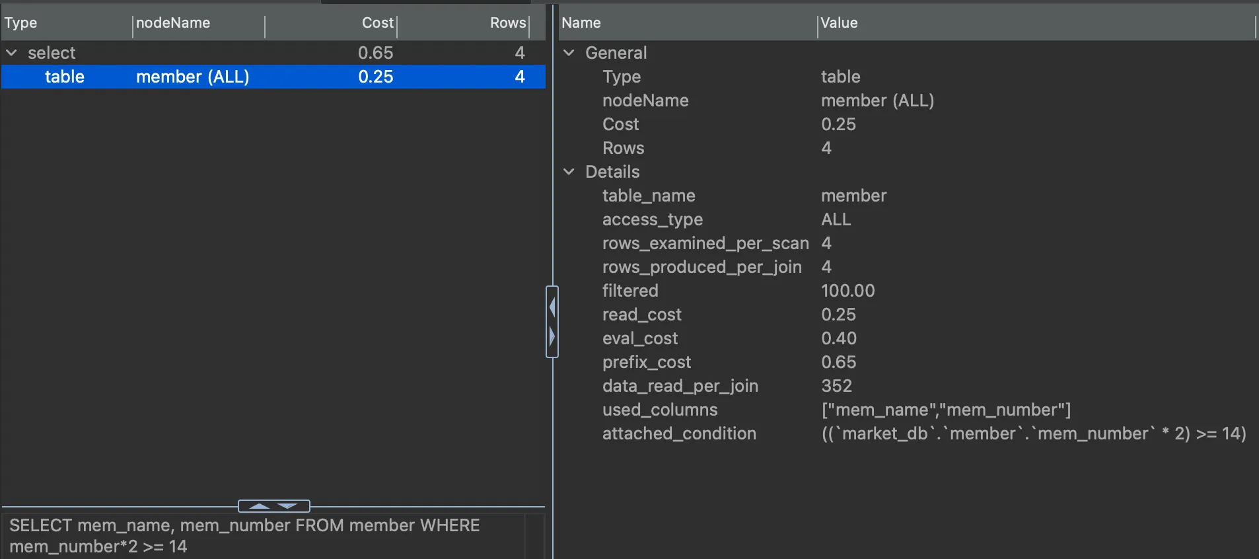Click the Cost row under General
The height and width of the screenshot is (559, 1259).
(908, 124)
